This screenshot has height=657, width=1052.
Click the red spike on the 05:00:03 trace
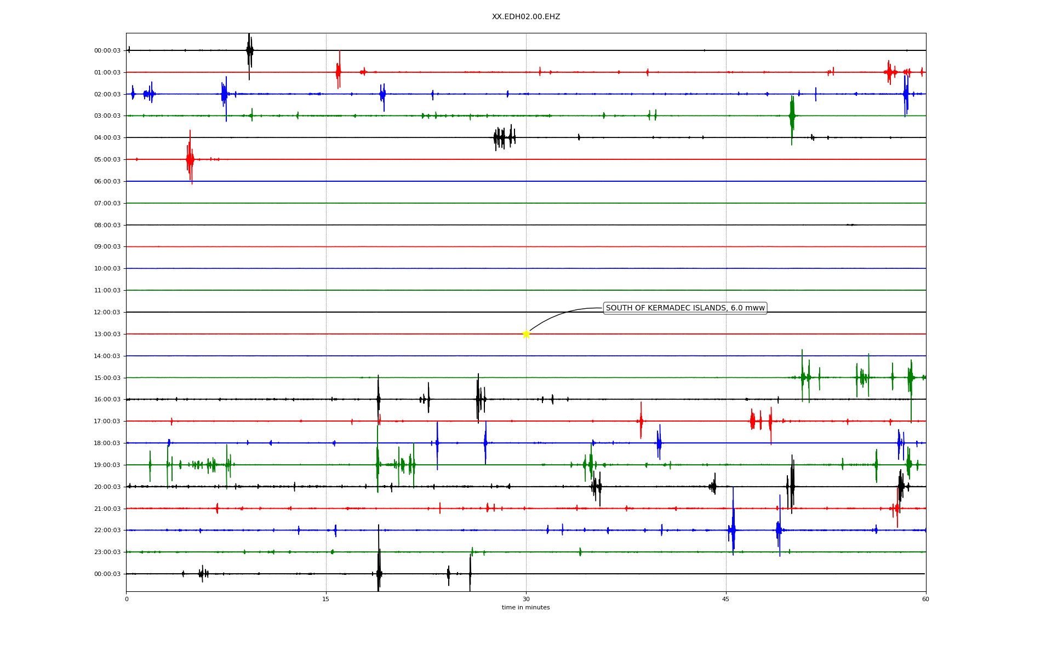[190, 159]
